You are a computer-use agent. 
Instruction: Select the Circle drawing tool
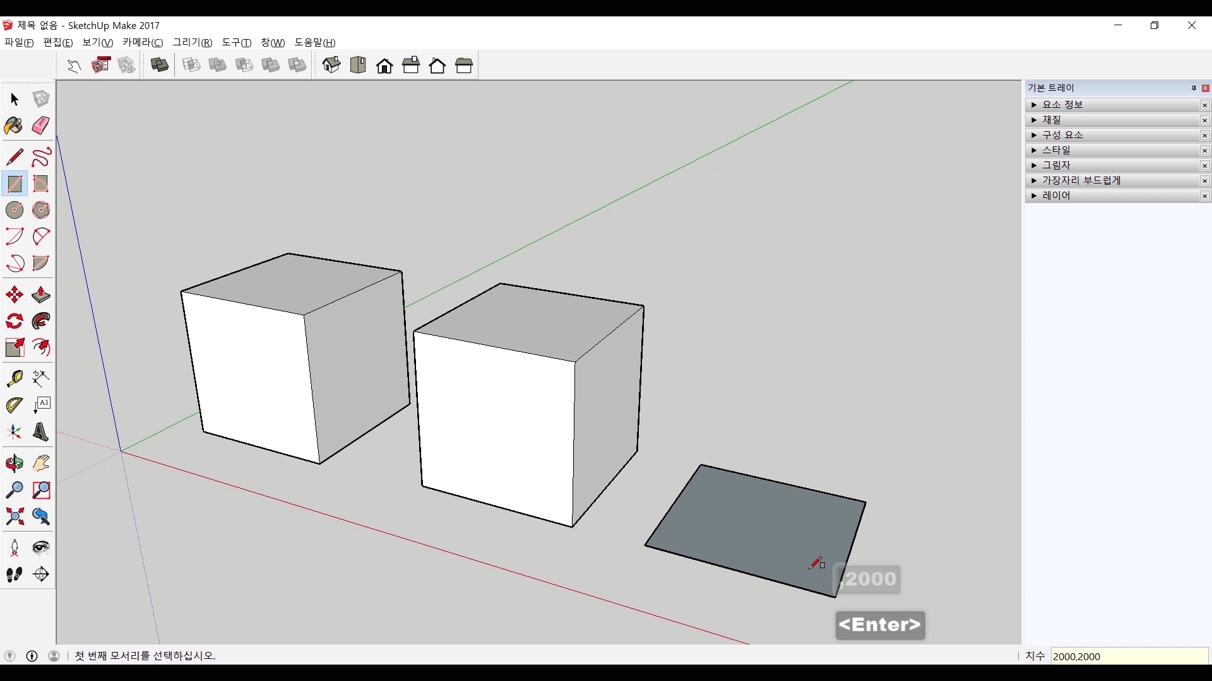pyautogui.click(x=14, y=210)
